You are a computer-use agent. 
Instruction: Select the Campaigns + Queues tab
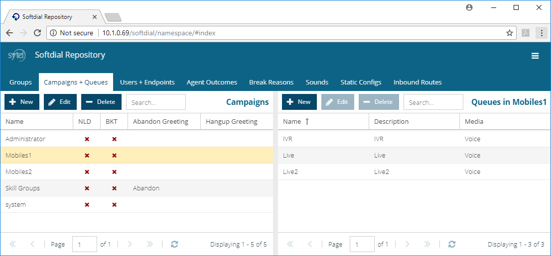pos(76,83)
